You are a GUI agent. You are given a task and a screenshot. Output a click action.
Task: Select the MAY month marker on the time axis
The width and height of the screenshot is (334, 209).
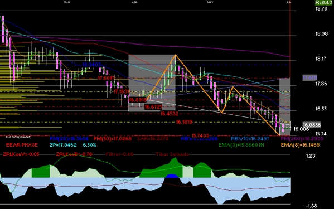point(210,2)
